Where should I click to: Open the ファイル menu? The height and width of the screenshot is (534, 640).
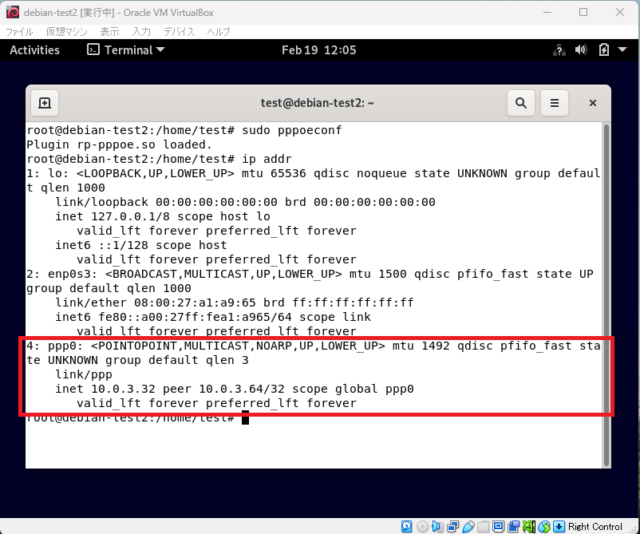(19, 31)
